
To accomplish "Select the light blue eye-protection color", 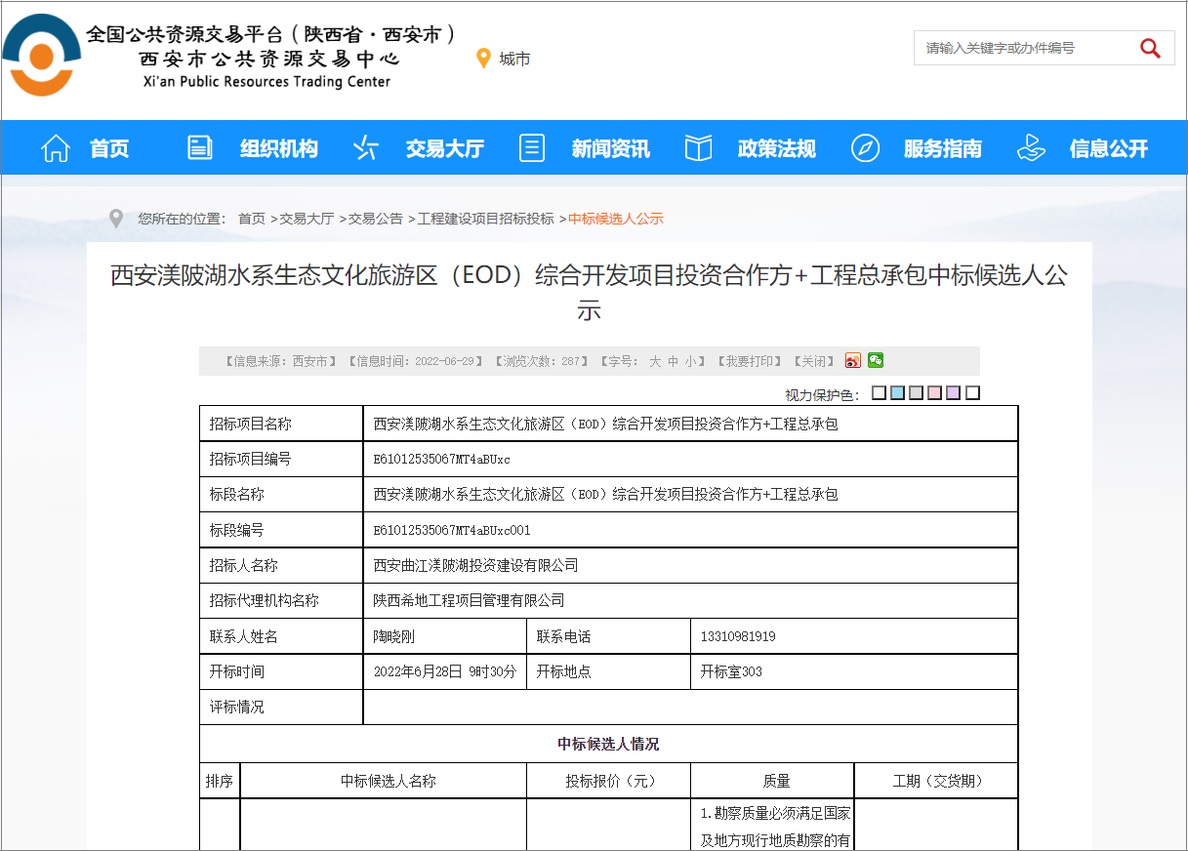I will tap(897, 393).
